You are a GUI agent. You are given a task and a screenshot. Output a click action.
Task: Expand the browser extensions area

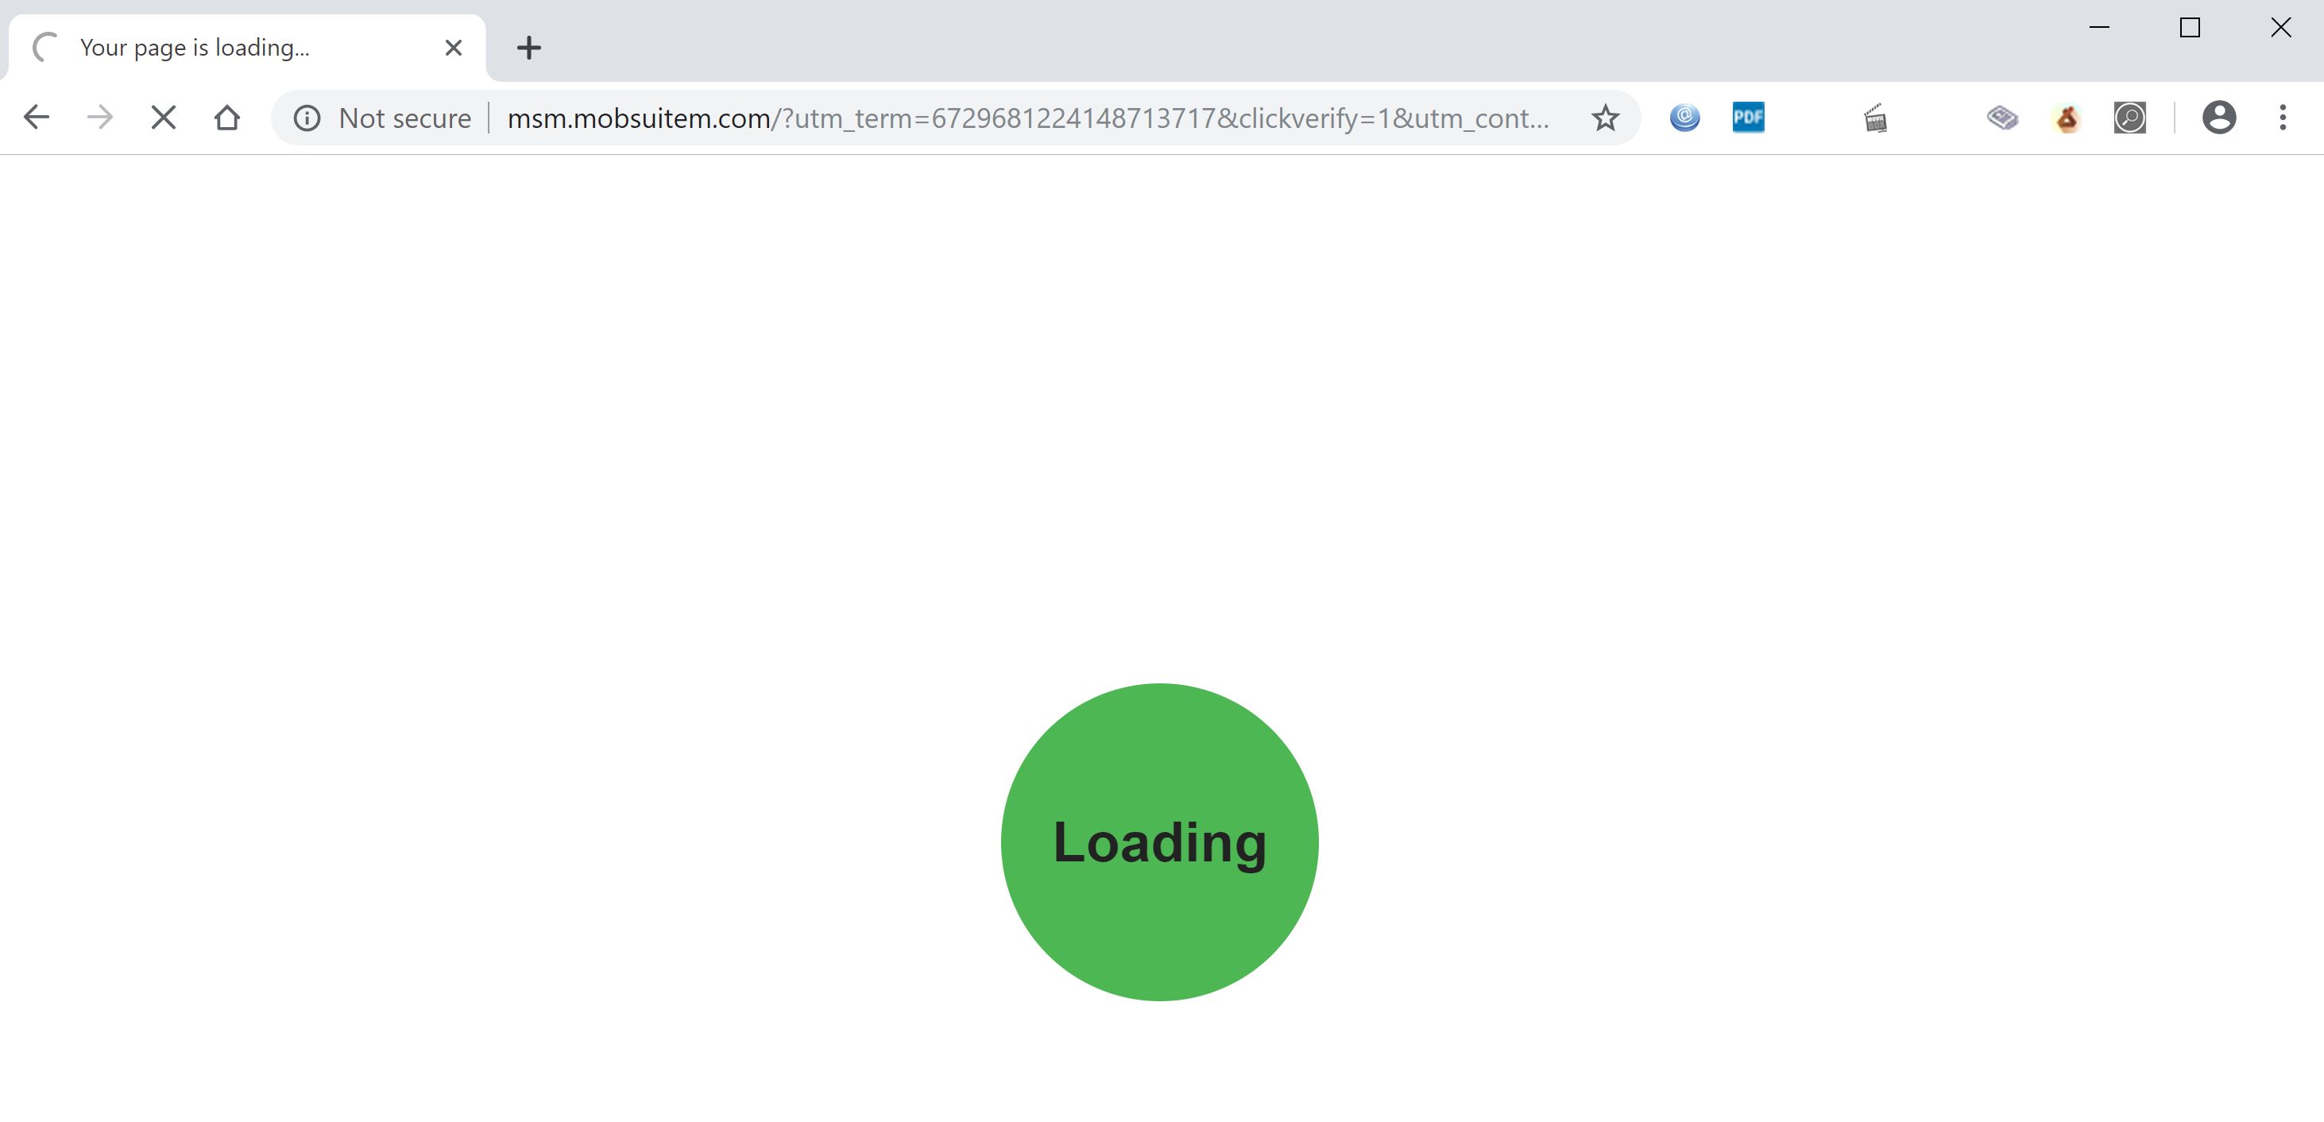pyautogui.click(x=1875, y=117)
